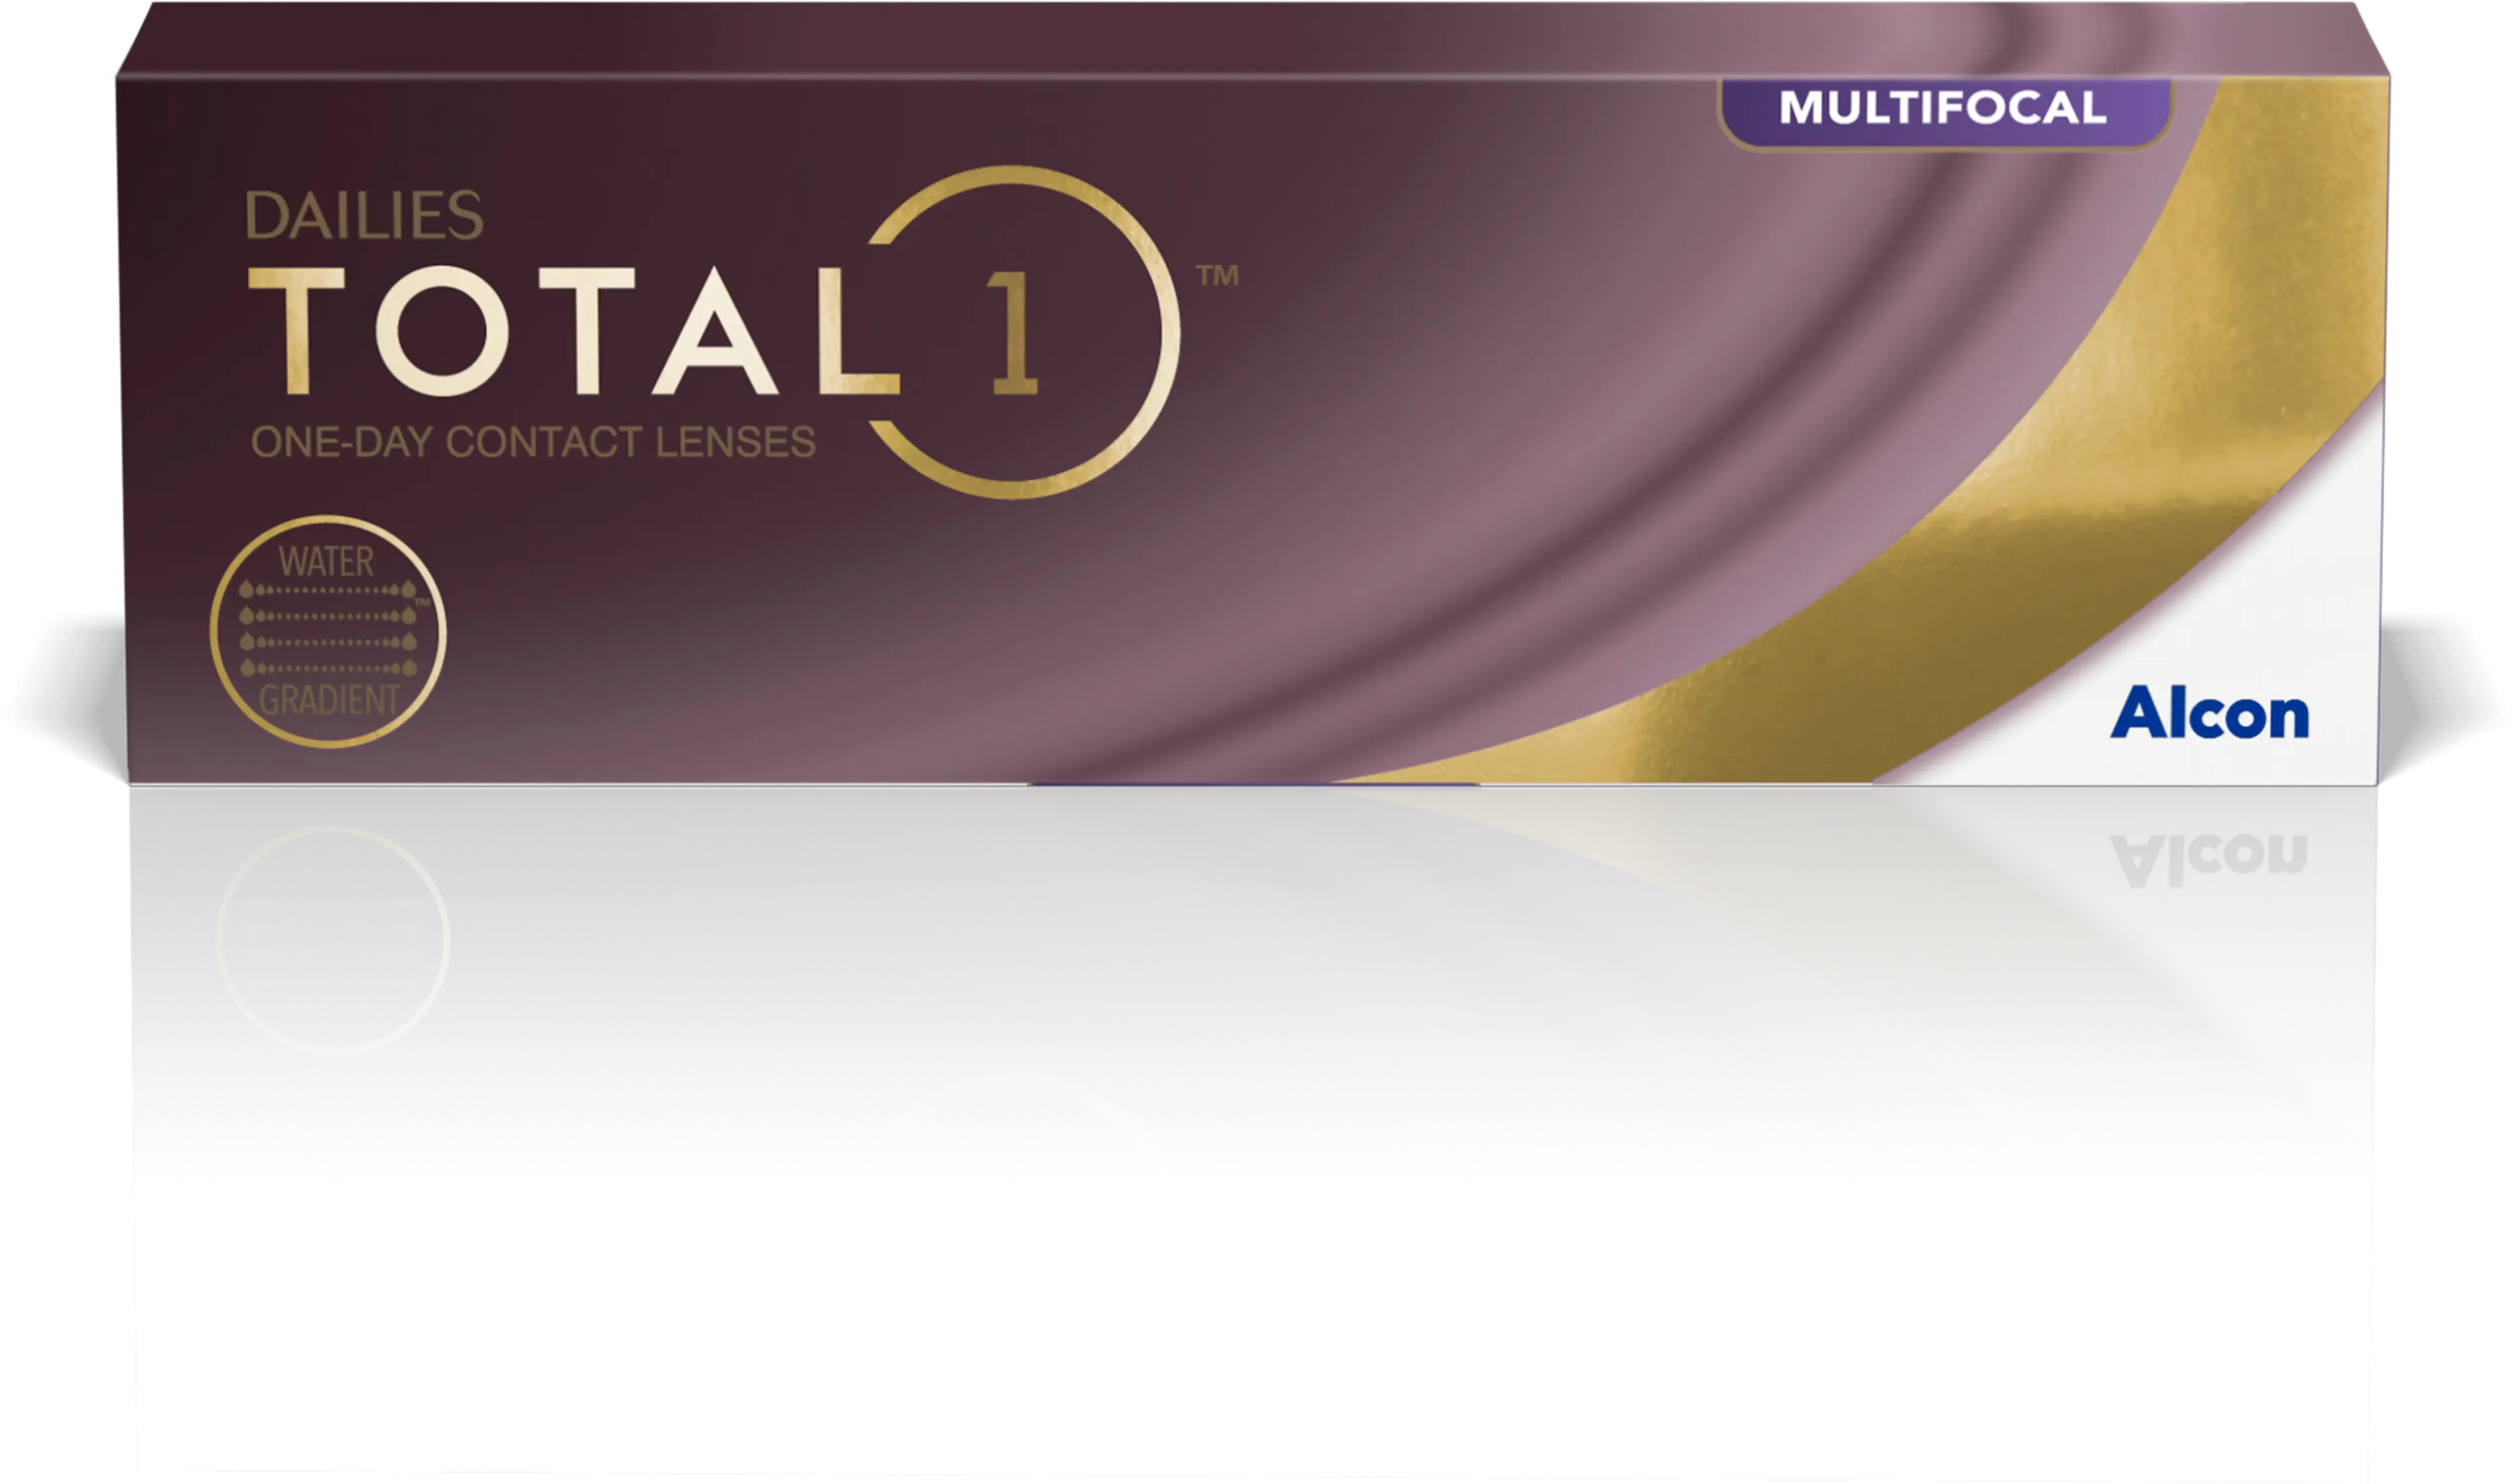
Task: Click the TM trademark symbol beside TOTAL1
Action: (x=1217, y=275)
